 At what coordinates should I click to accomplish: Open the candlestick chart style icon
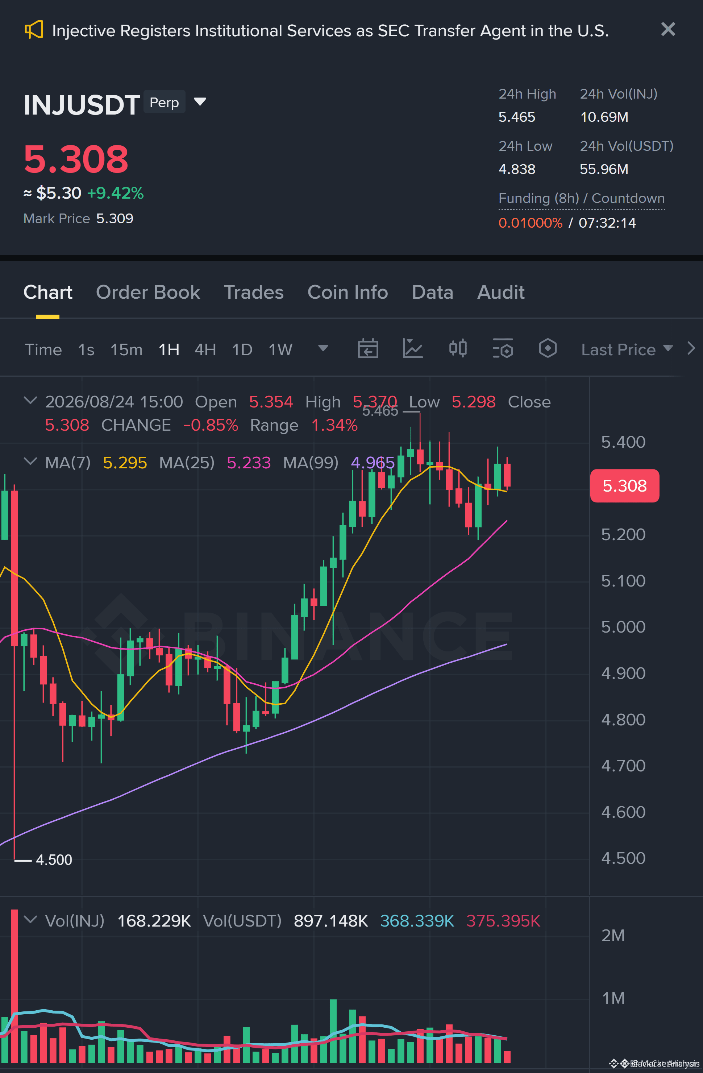pos(458,348)
